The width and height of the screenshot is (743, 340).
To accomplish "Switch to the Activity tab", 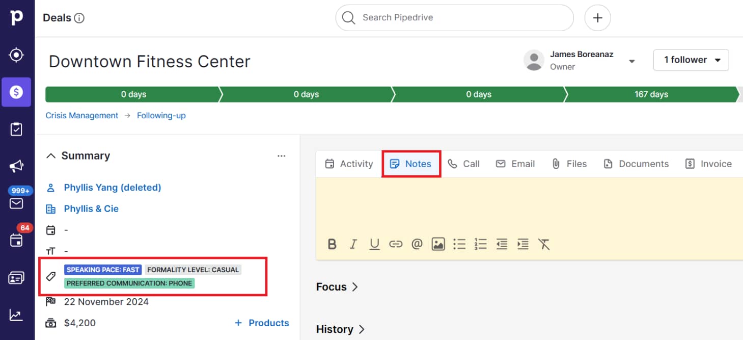I will pos(349,164).
